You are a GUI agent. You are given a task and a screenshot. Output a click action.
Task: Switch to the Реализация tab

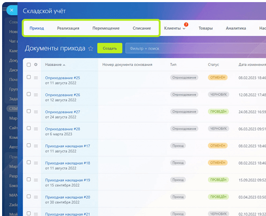coord(68,28)
